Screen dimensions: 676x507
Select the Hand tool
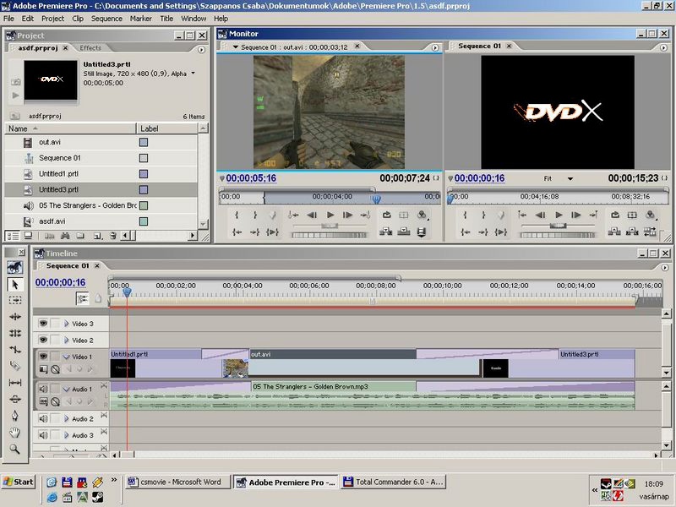coord(15,432)
